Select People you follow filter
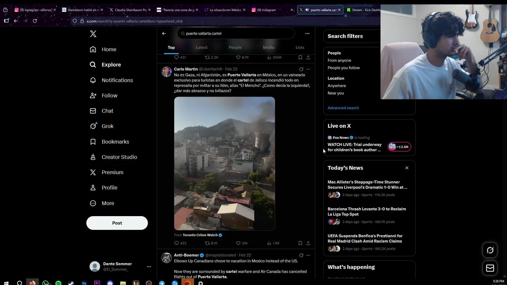 344,68
